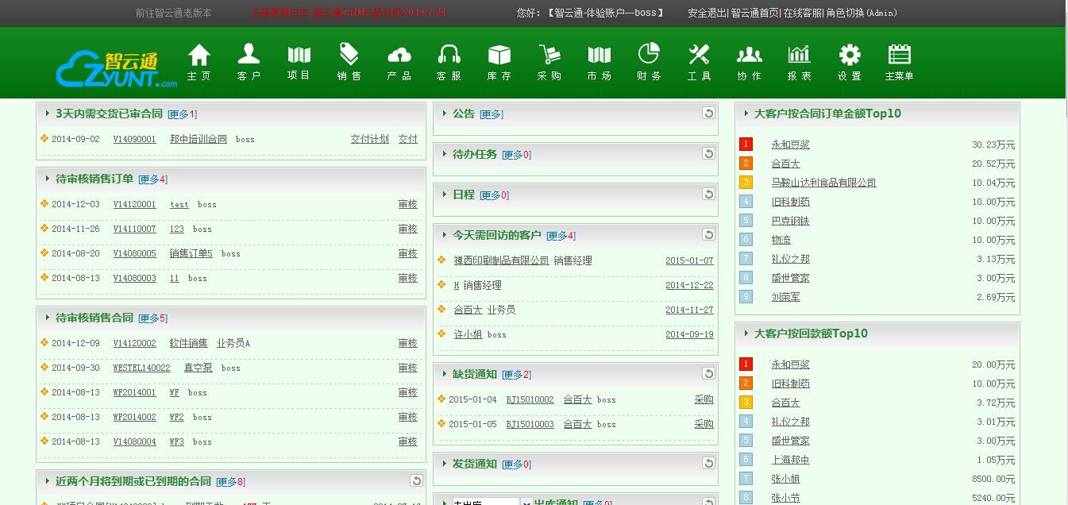The image size is (1068, 505).
Task: Go to 智云通首页 in top bar
Action: pyautogui.click(x=754, y=13)
